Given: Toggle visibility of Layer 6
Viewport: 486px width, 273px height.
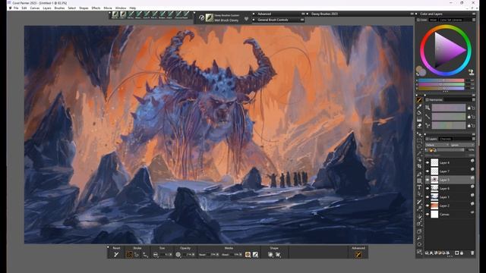Looking at the screenshot, I should 428,188.
